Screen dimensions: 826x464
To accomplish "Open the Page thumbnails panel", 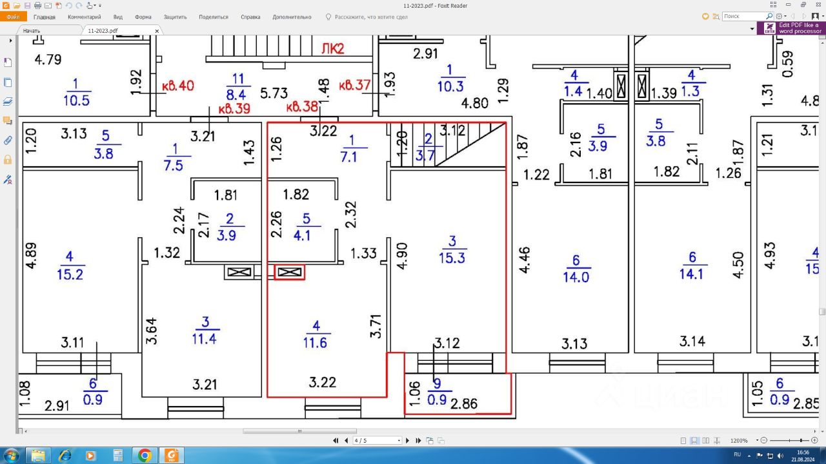I will tap(8, 82).
